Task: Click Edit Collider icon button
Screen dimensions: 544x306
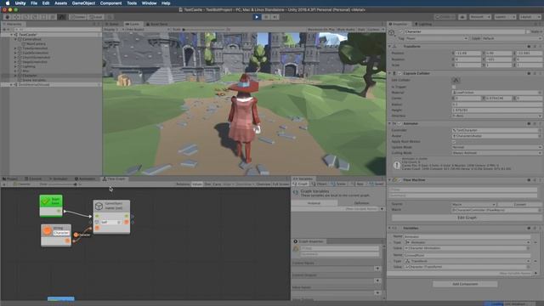Action: (x=456, y=80)
